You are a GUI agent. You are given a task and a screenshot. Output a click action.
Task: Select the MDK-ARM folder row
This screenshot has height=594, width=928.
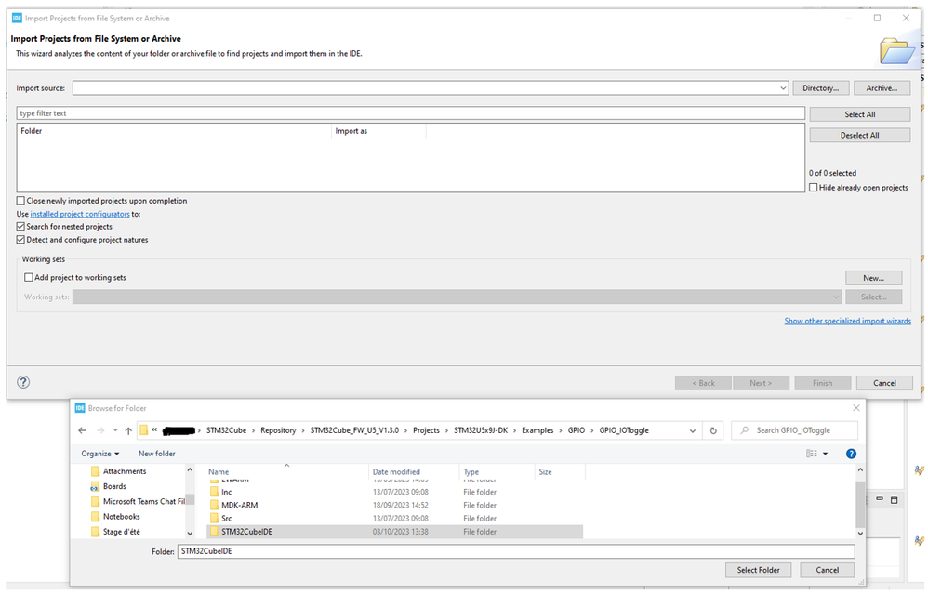[x=395, y=506]
